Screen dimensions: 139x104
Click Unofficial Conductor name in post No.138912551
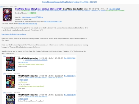pos(28,58)
